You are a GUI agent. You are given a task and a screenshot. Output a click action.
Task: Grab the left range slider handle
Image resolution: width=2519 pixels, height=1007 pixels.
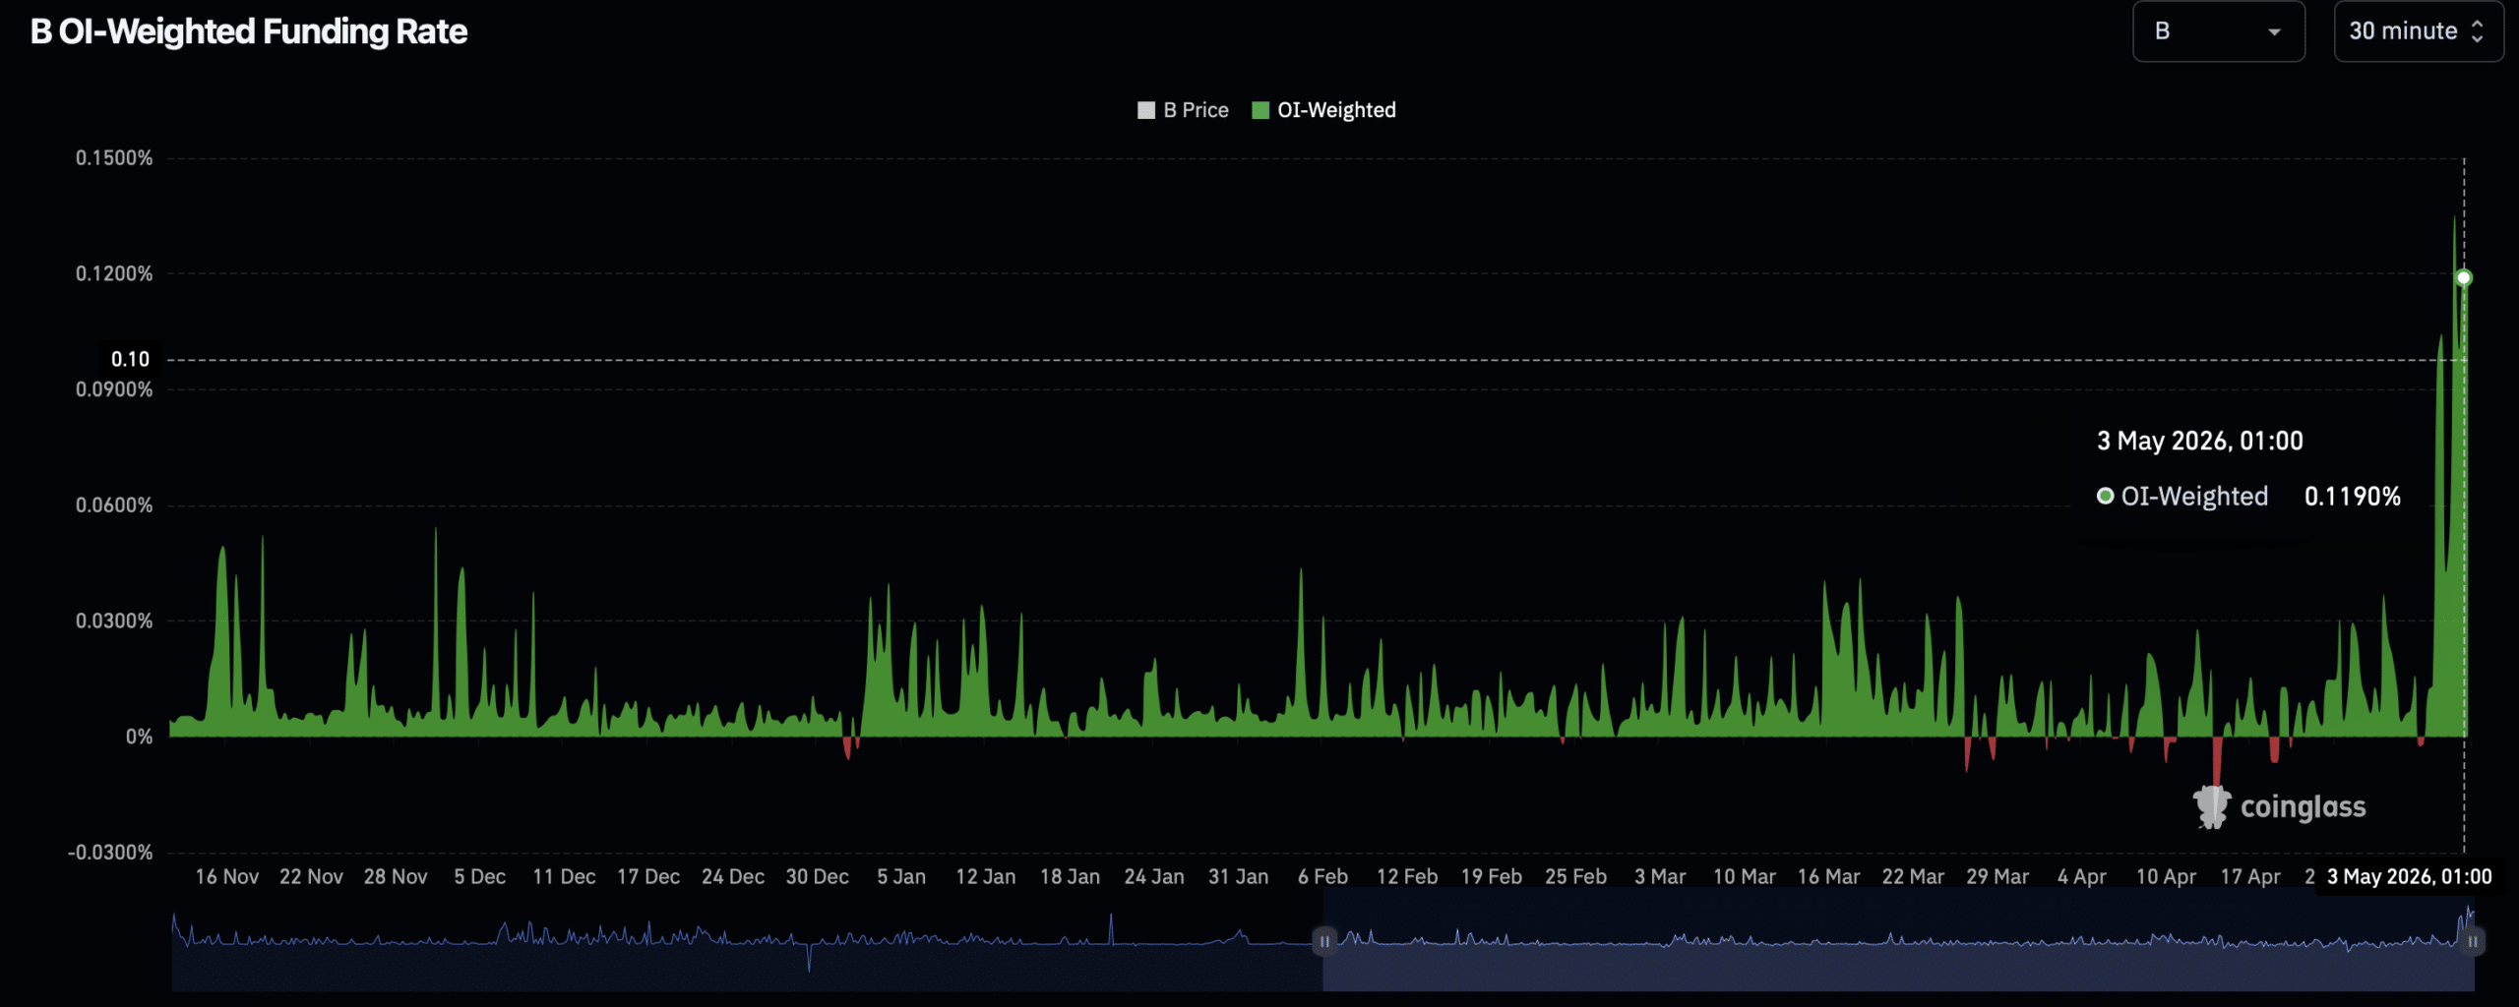click(x=1324, y=941)
